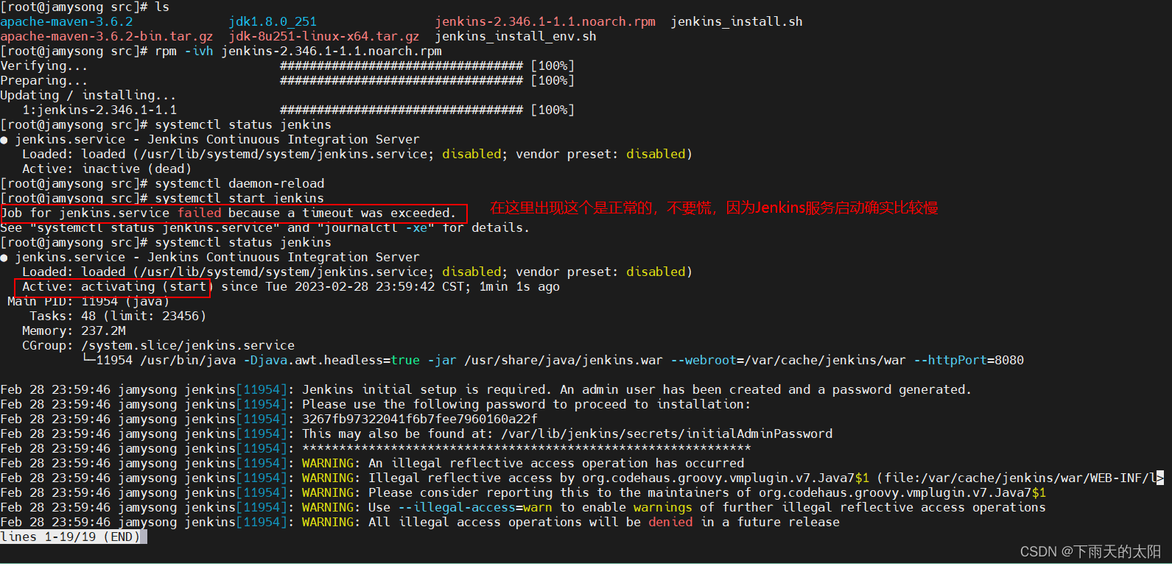Click the 'failed' word in timeout message

coord(199,213)
